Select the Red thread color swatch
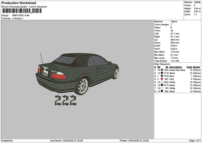 [x=162, y=79]
